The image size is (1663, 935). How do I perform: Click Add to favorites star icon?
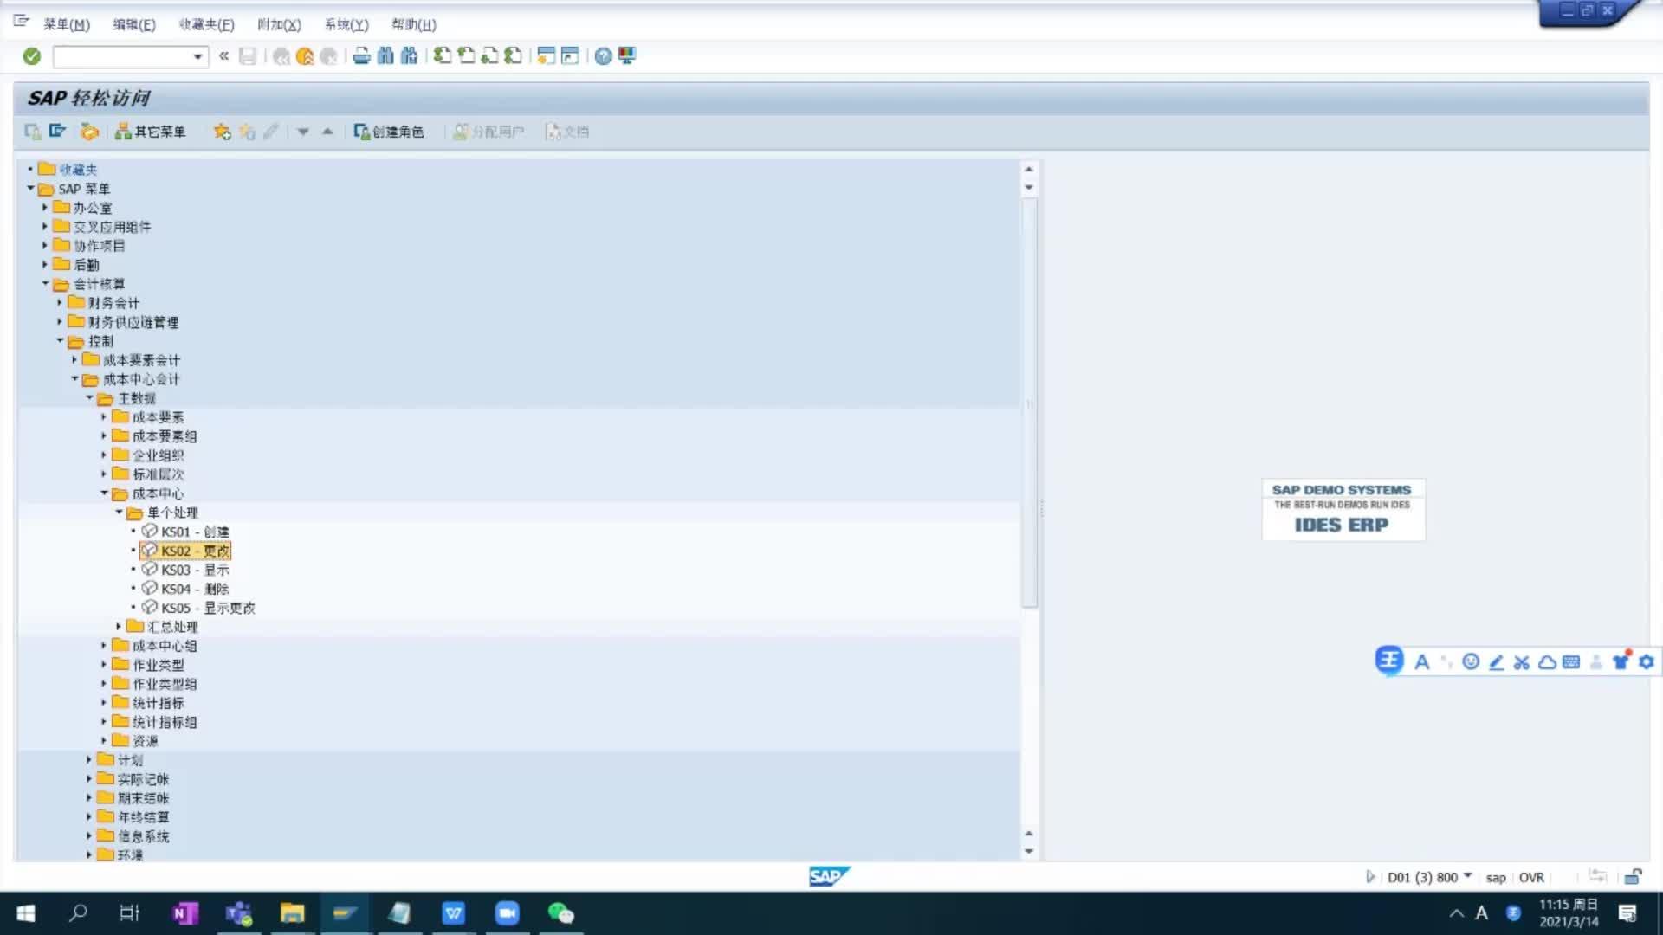(223, 132)
